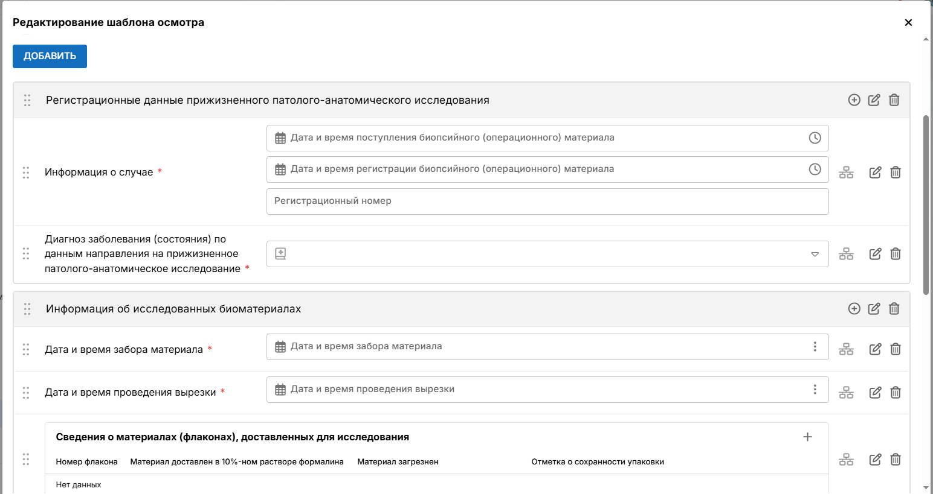Screen dimensions: 933x494
Task: Open clock picker for поступления материала date field
Action: 815,138
